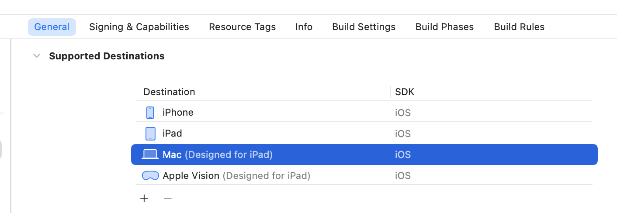Screen dimensions: 617x213
Task: Remove selected destination with minus button
Action: 168,198
